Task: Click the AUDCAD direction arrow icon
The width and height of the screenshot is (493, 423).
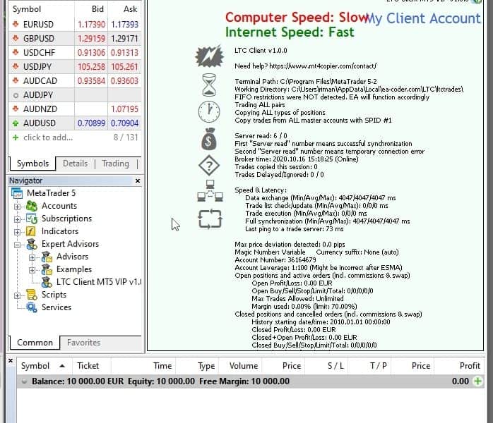Action: 16,80
